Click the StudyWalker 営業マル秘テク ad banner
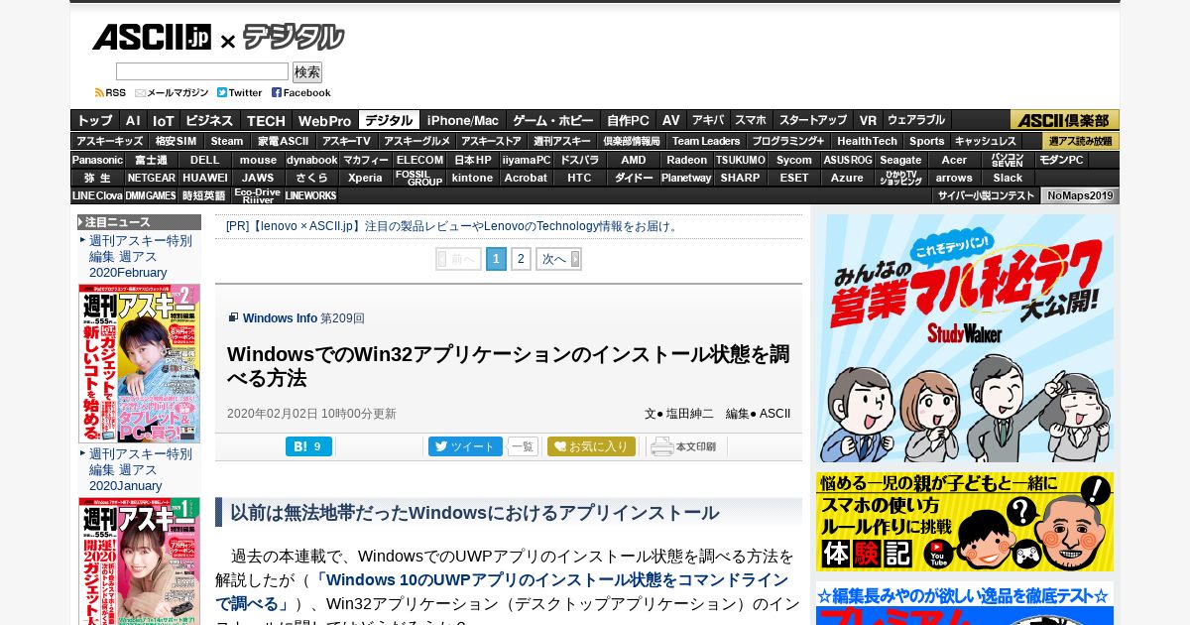The width and height of the screenshot is (1190, 625). click(965, 338)
